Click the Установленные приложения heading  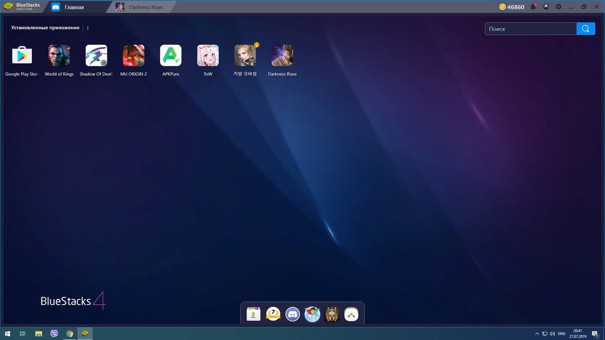coord(45,28)
